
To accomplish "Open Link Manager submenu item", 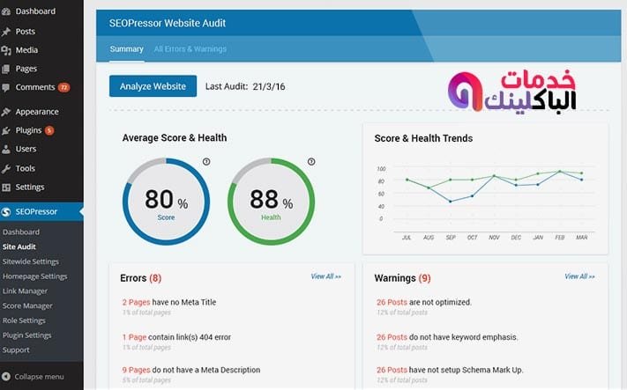I will 26,291.
